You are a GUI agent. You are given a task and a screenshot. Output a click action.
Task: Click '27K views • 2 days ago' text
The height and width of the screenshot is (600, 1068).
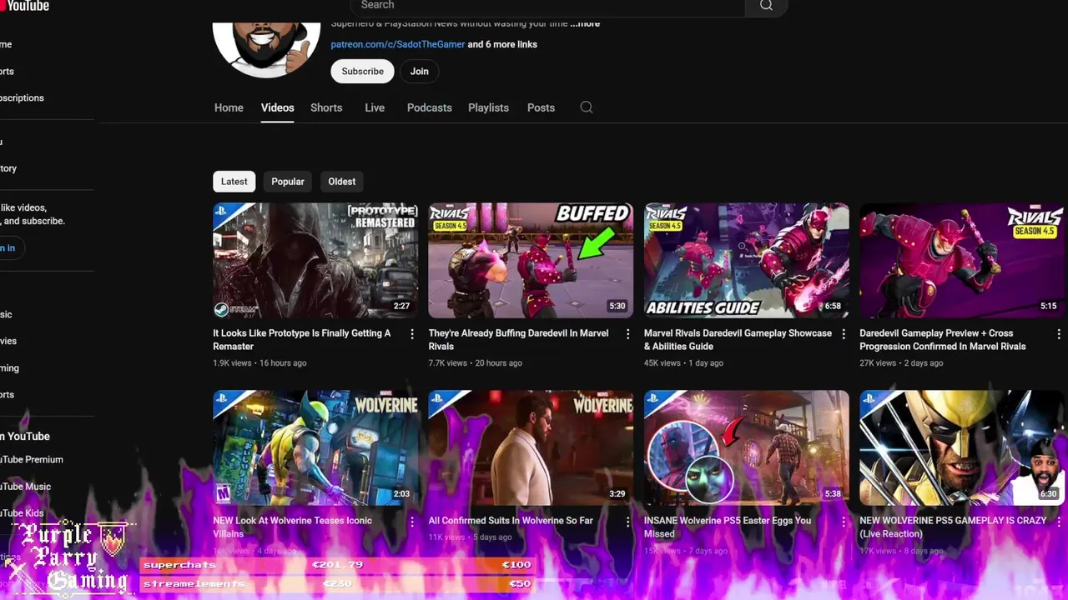point(901,363)
